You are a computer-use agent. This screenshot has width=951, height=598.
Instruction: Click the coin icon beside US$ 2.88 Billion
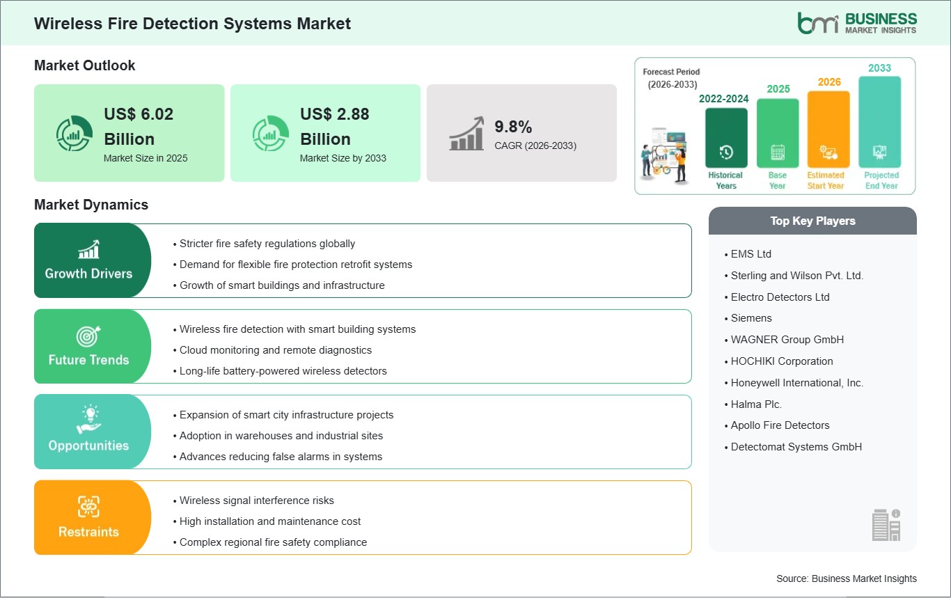(271, 133)
